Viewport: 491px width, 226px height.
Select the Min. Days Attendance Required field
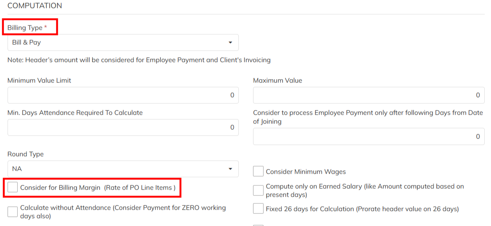(123, 127)
